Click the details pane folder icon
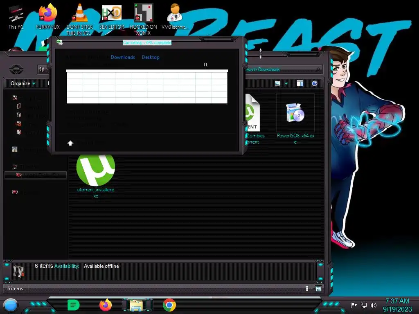 coord(18,271)
